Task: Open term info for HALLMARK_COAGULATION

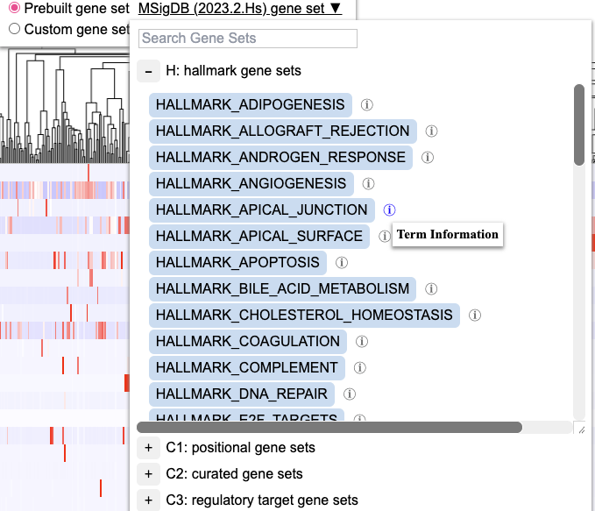Action: pyautogui.click(x=362, y=341)
